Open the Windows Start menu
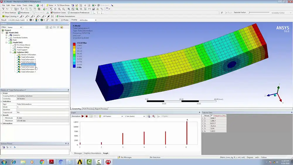 4,162
